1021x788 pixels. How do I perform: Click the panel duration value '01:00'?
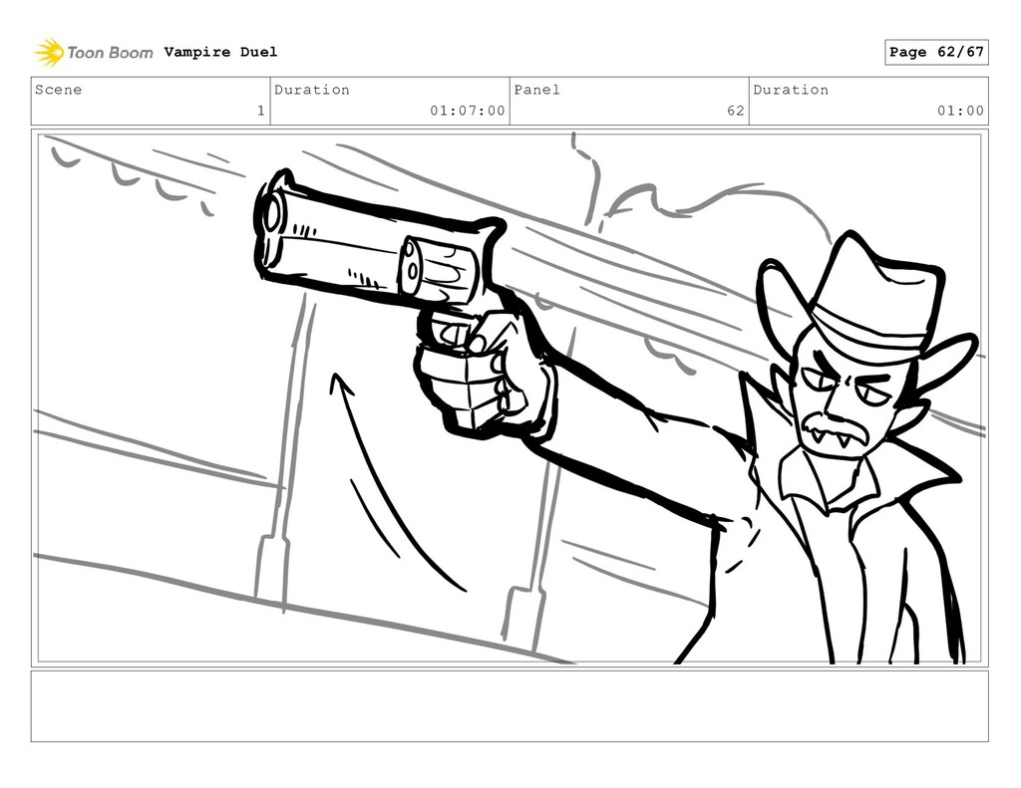pos(960,111)
